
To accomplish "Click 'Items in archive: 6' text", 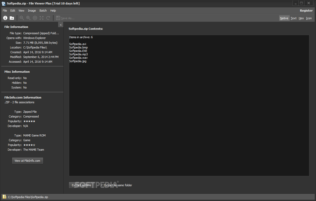I will click(81, 37).
